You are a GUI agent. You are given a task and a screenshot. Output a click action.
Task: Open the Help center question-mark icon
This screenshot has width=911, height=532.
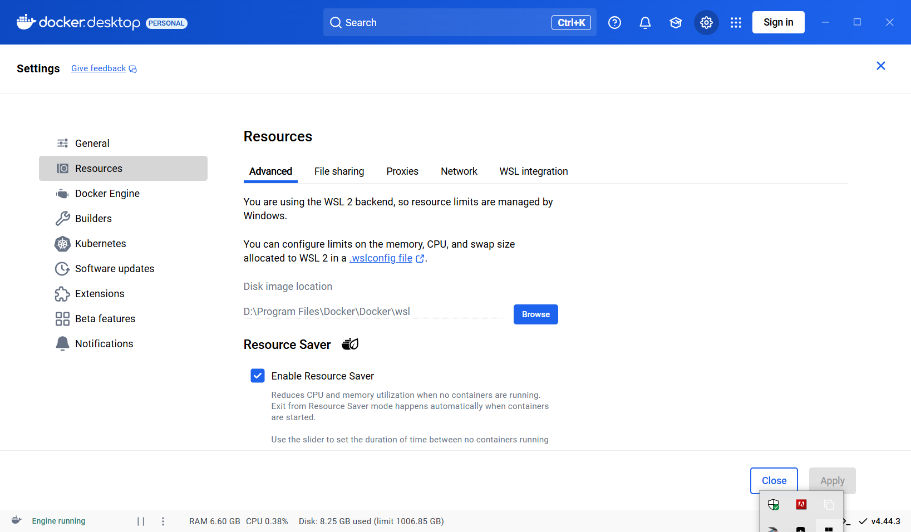coord(614,23)
